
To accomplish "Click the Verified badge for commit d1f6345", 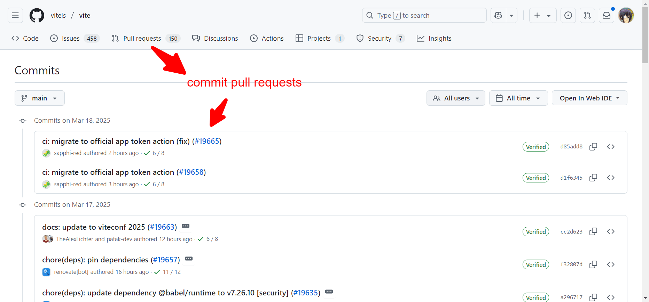I will [536, 178].
